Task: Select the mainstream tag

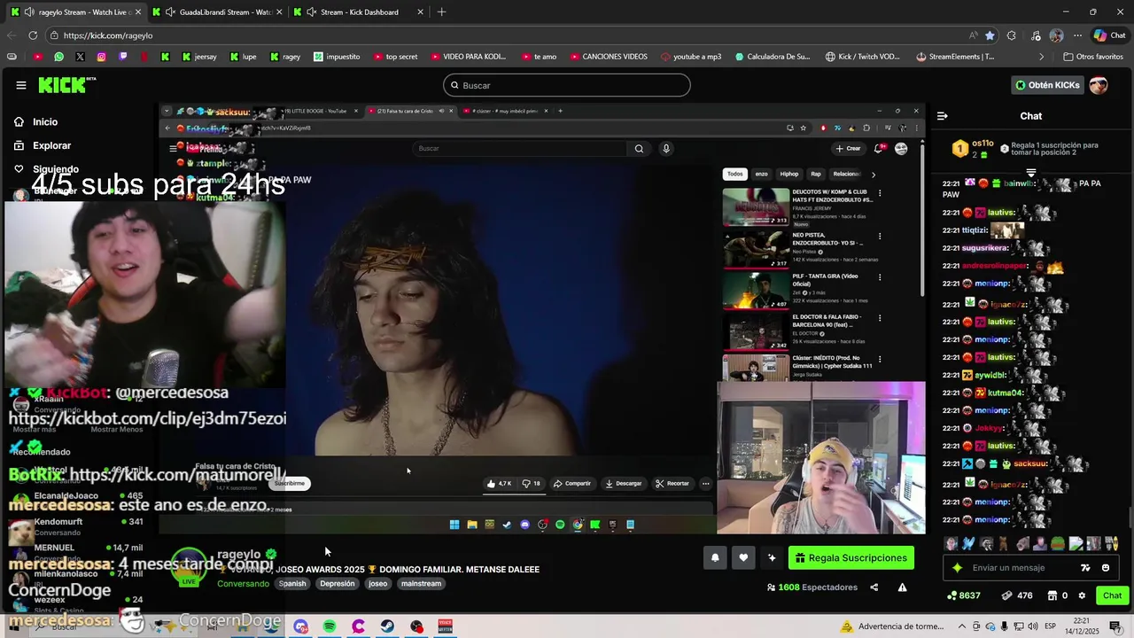Action: (421, 584)
